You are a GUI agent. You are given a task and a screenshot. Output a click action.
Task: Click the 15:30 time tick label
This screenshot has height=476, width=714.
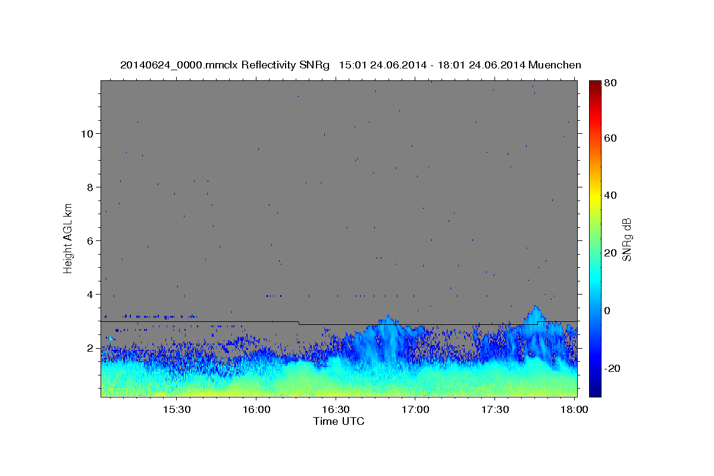[177, 409]
